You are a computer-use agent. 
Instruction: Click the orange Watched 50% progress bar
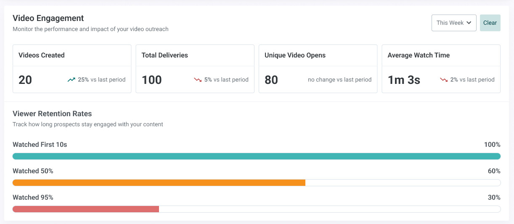point(159,183)
